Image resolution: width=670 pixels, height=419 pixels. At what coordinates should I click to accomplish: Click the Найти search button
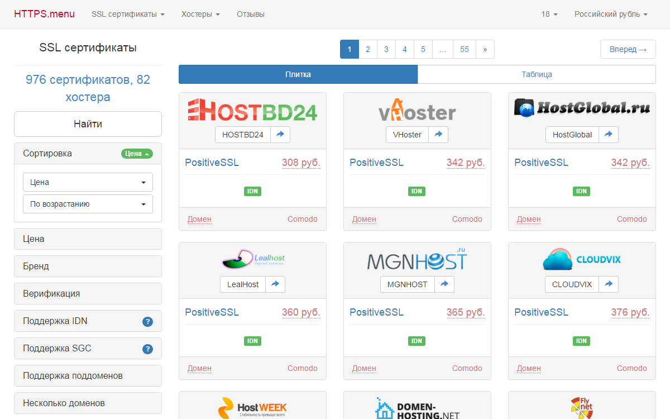(x=88, y=124)
